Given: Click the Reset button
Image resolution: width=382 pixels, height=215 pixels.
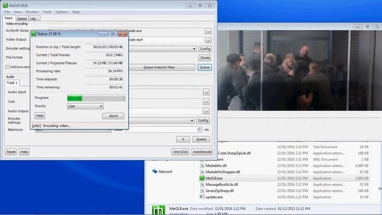Looking at the screenshot, I should tap(11, 152).
